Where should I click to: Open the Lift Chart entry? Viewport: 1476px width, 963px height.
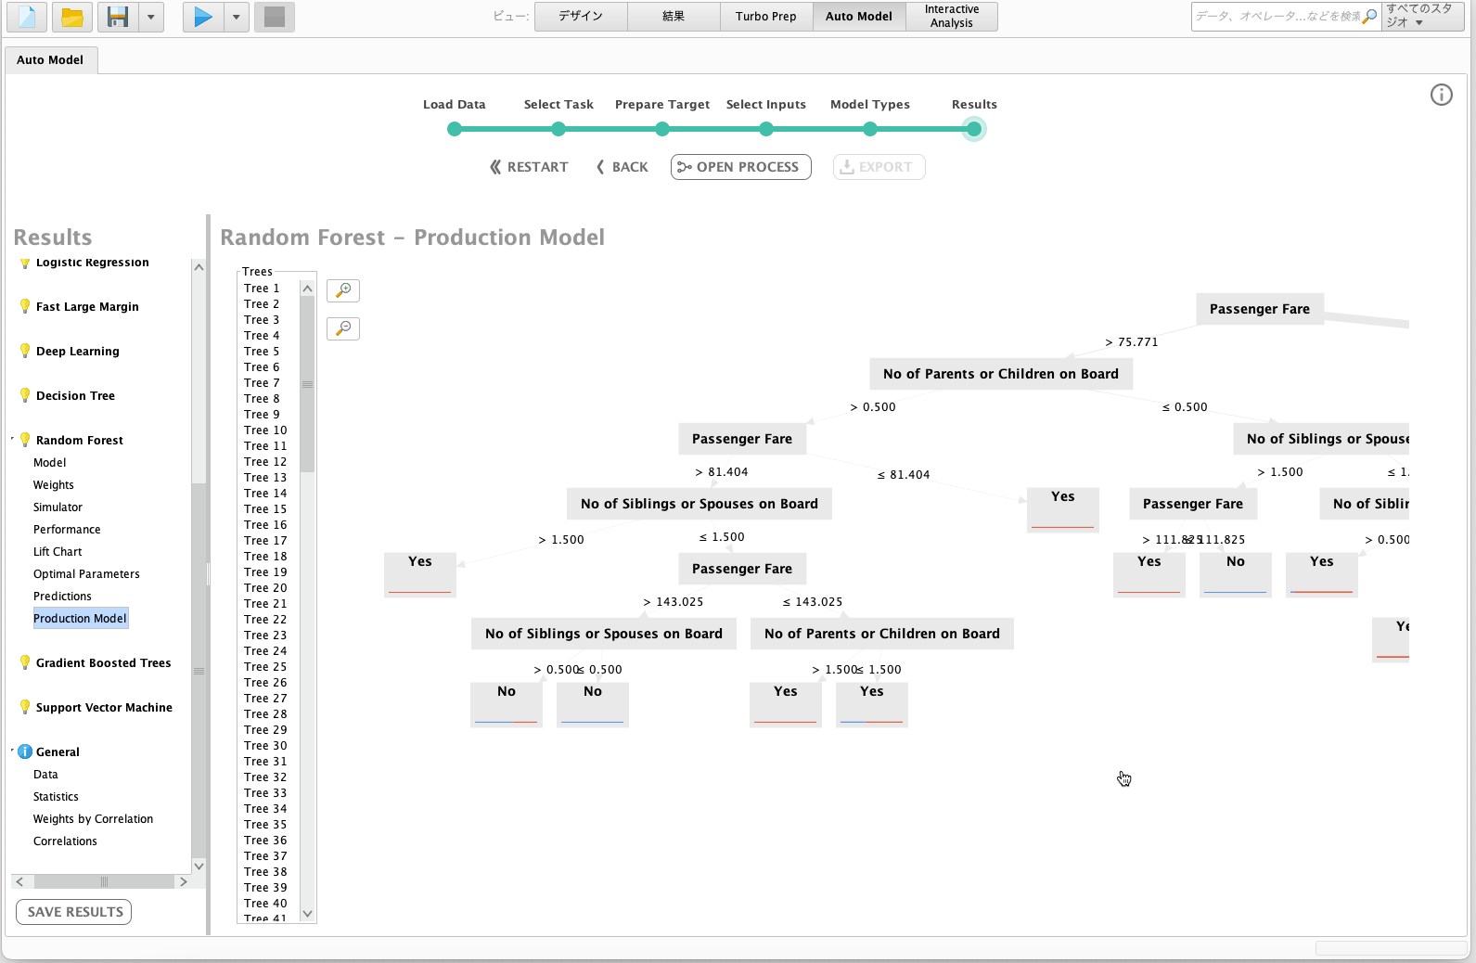coord(58,551)
